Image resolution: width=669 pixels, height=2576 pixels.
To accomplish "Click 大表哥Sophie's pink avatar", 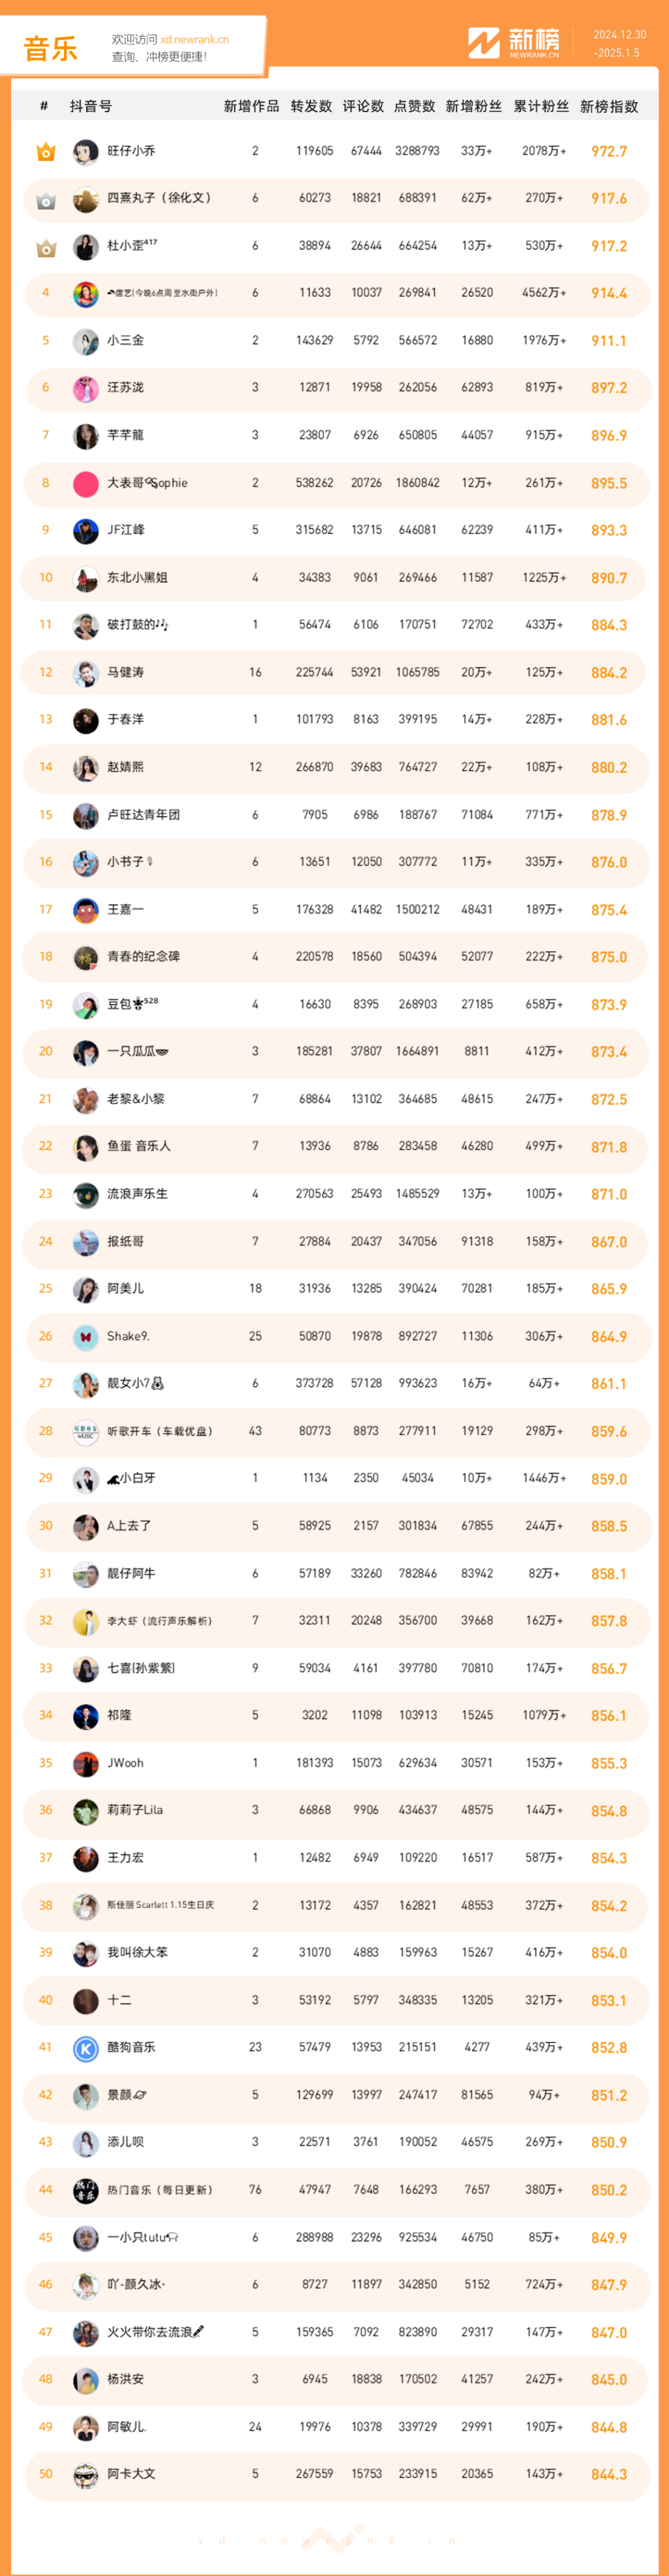I will click(x=86, y=484).
